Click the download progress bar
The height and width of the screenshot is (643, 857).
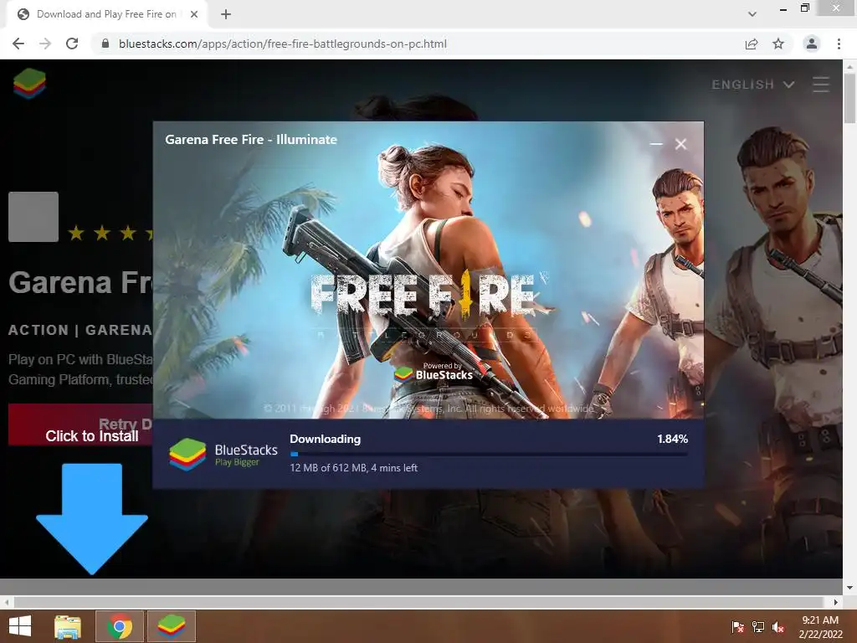(x=489, y=454)
